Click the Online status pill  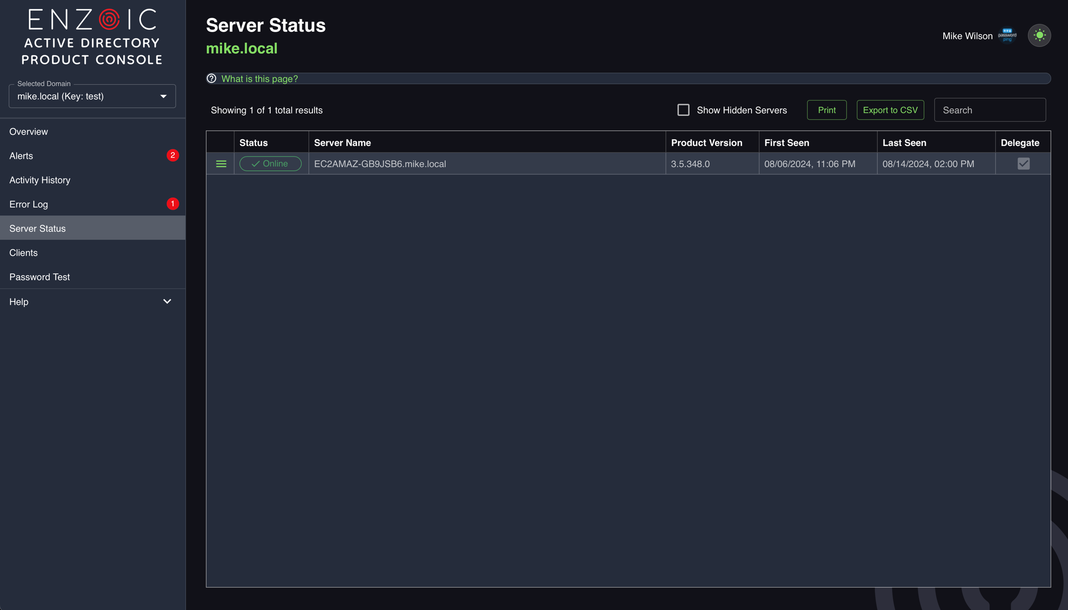270,164
